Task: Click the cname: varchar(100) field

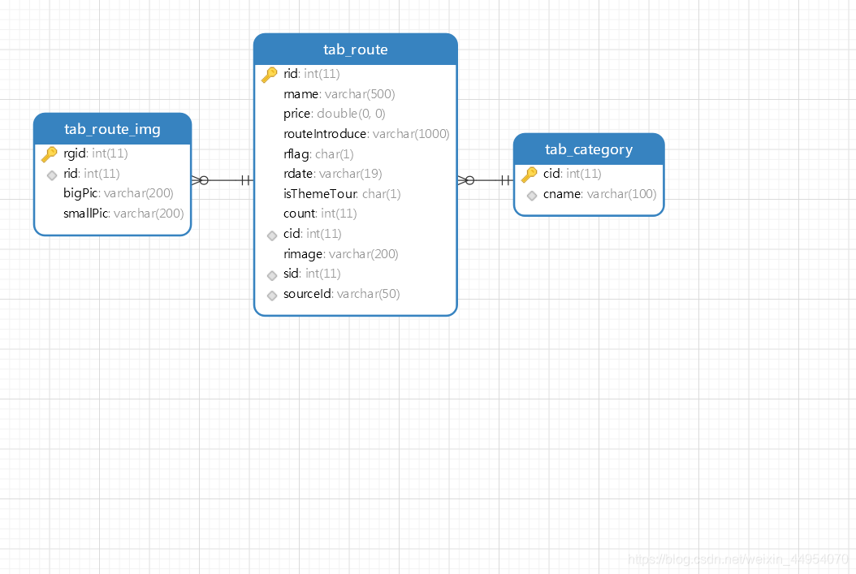Action: [x=600, y=194]
